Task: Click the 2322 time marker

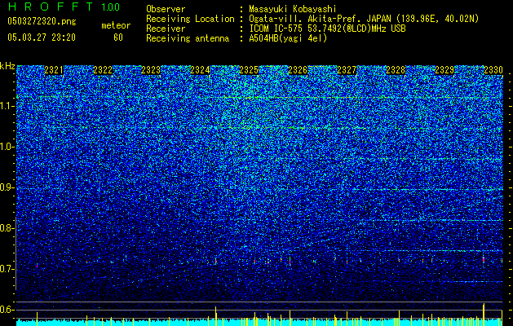Action: pyautogui.click(x=103, y=70)
